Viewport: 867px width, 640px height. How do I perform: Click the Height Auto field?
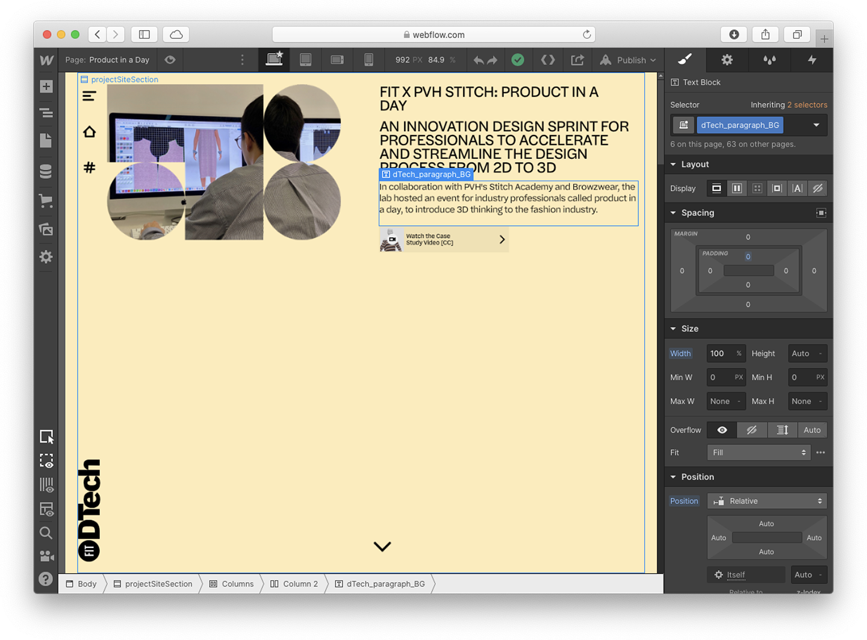pyautogui.click(x=807, y=353)
